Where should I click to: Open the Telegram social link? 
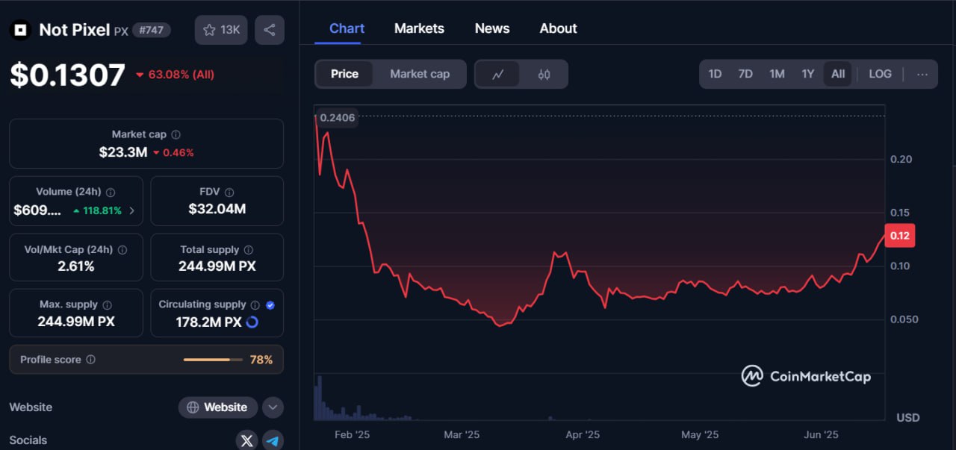pyautogui.click(x=273, y=440)
